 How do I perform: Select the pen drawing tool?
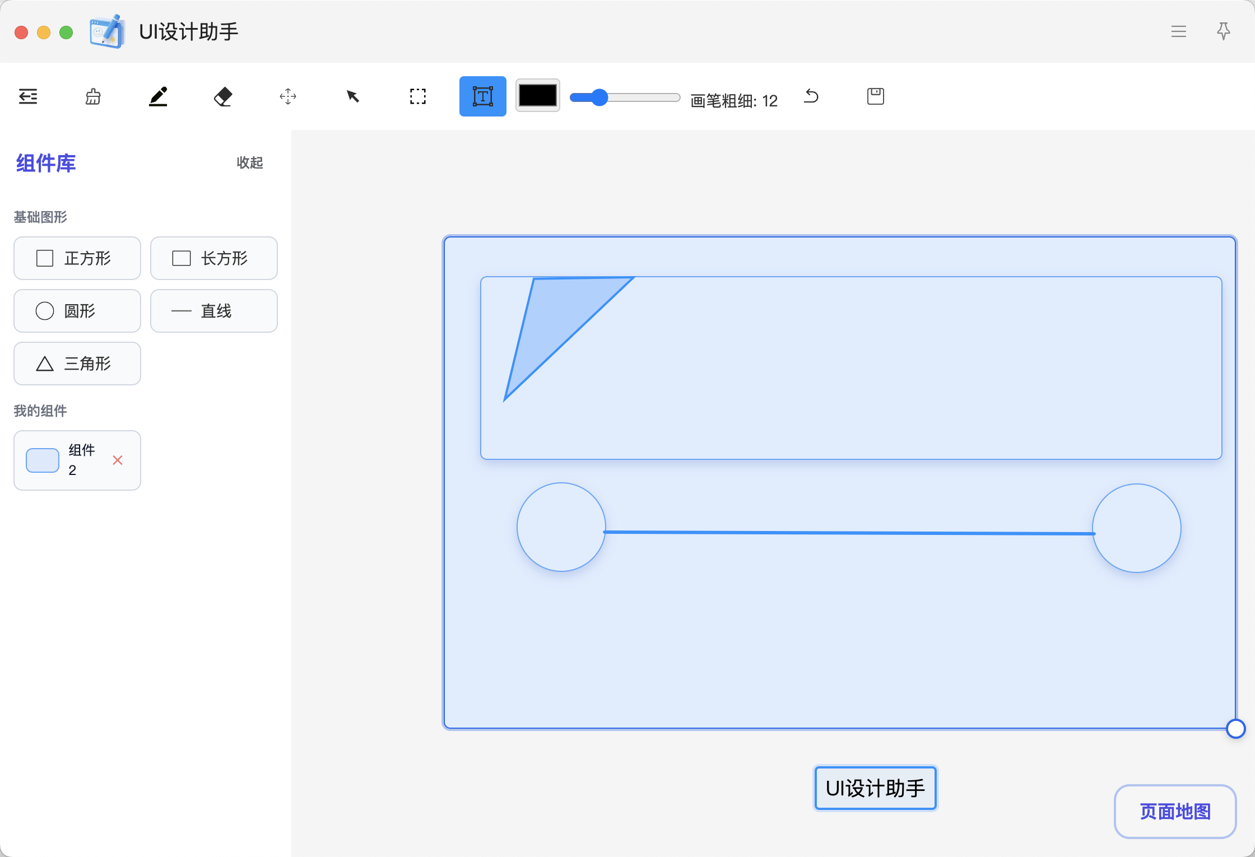[158, 96]
